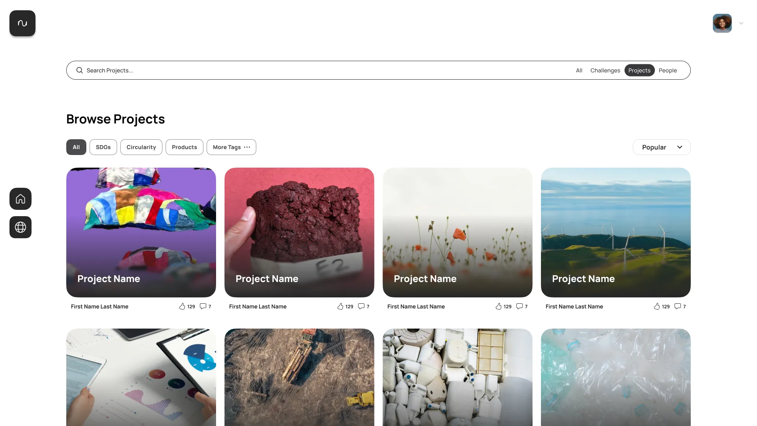This screenshot has height=426, width=757.
Task: Click the user profile avatar
Action: pos(722,23)
